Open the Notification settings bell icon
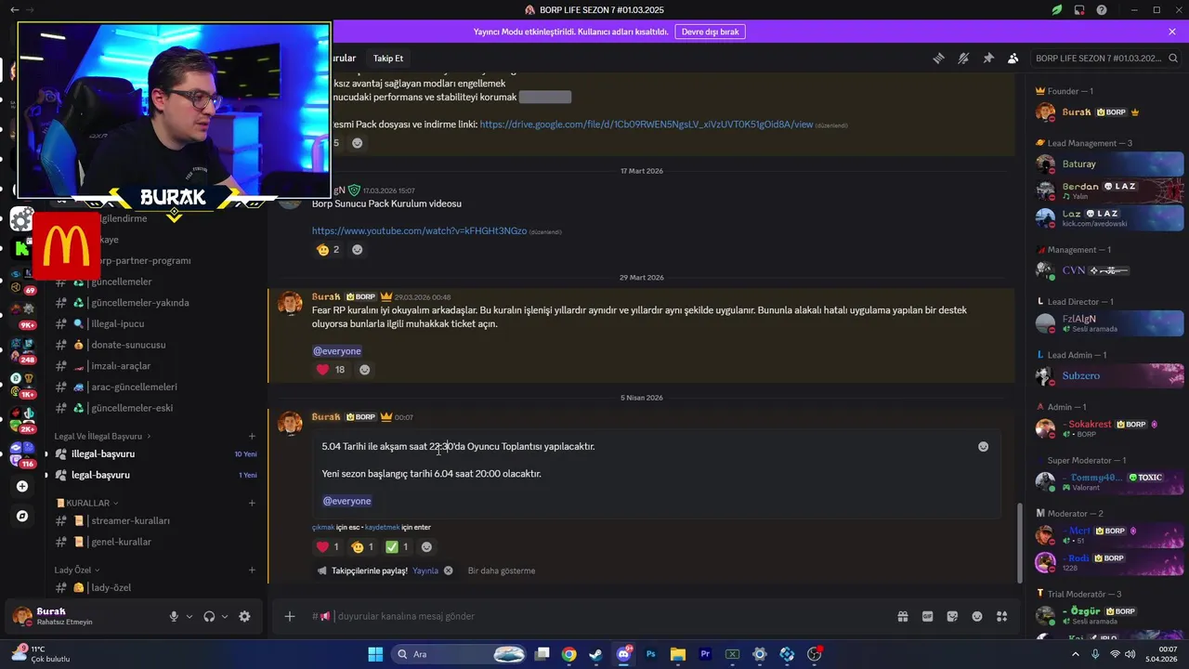1189x669 pixels. point(963,58)
